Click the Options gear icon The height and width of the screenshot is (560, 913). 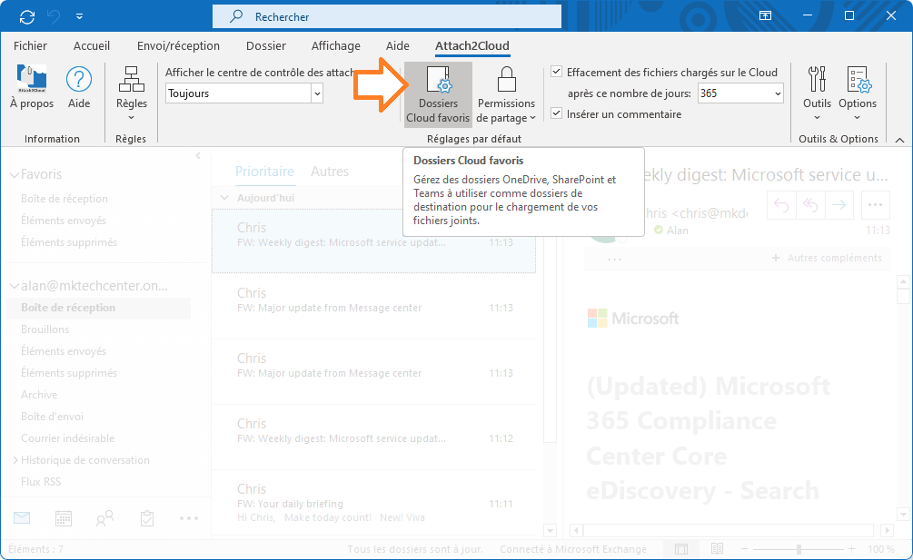point(858,79)
